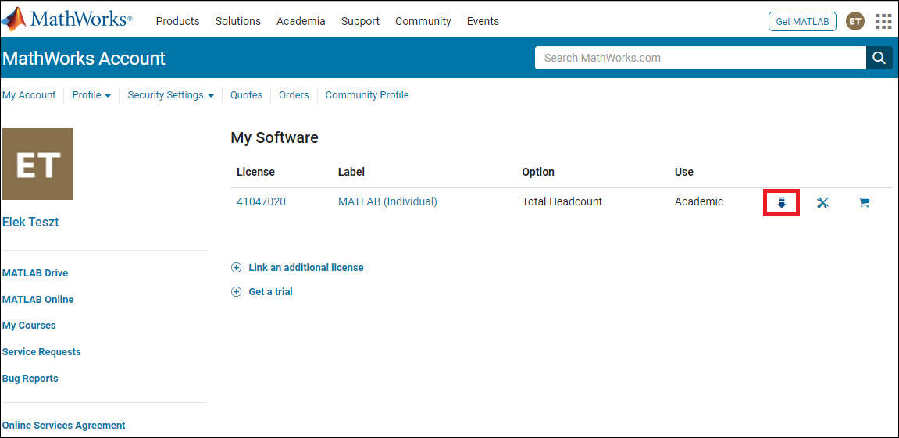Go to the Orders tab
Viewport: 899px width, 438px height.
(x=294, y=95)
